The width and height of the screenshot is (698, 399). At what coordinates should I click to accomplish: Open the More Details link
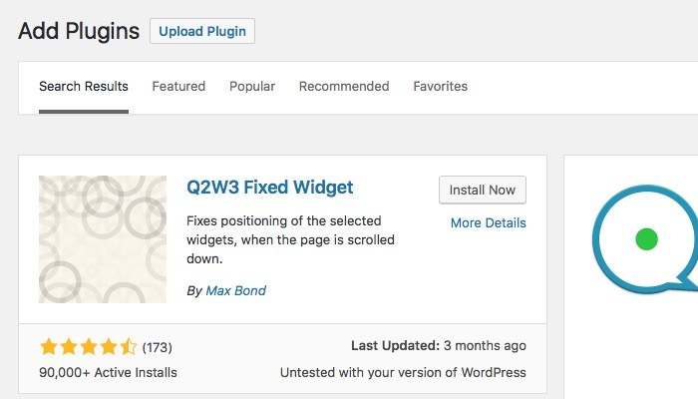point(488,222)
